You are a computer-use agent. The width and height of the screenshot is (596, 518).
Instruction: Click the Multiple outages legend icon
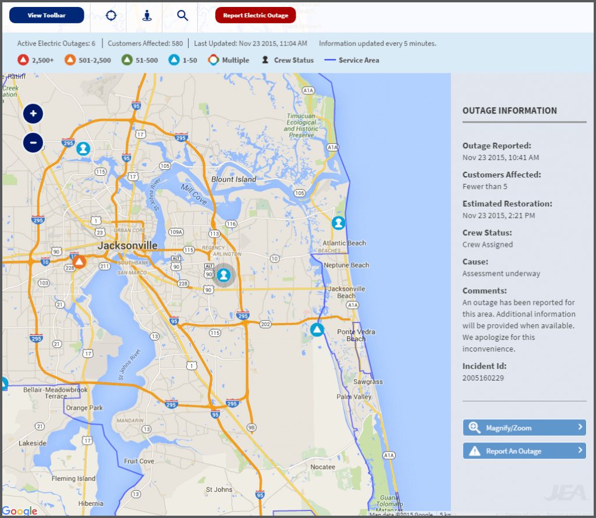[214, 60]
